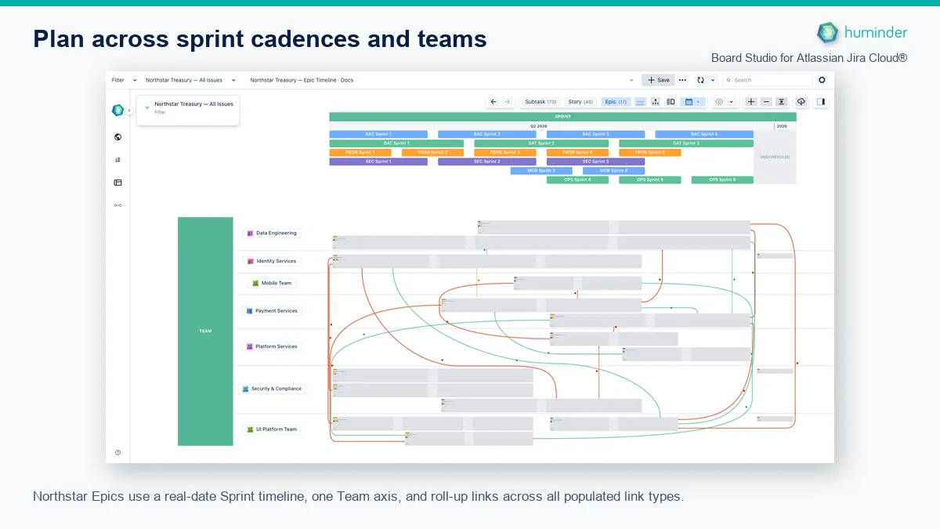
Task: Toggle the Epic (17) issue level
Action: click(x=616, y=102)
